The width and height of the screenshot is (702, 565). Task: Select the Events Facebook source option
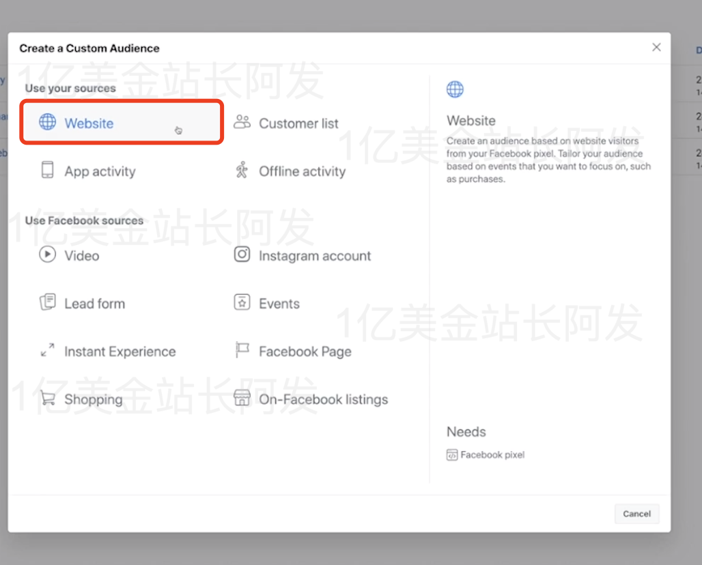tap(279, 303)
